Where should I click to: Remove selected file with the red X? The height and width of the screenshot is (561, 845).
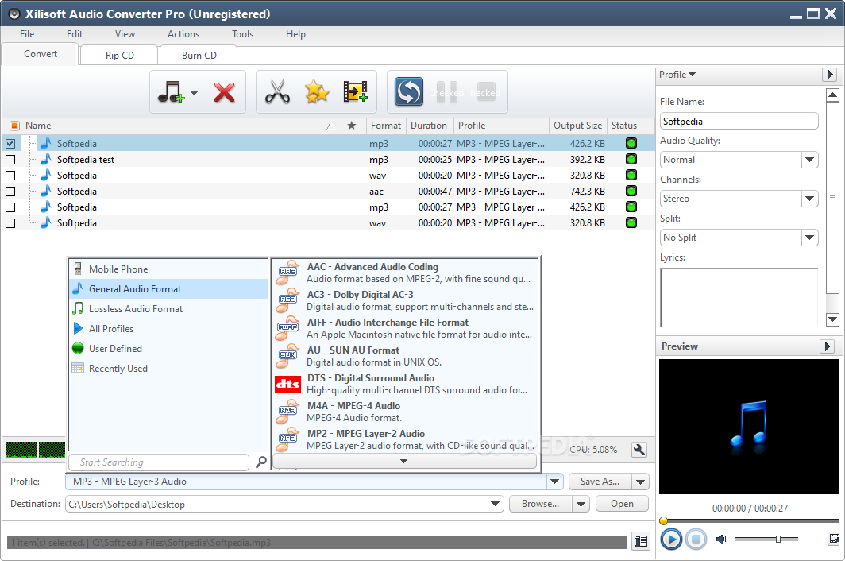click(224, 92)
